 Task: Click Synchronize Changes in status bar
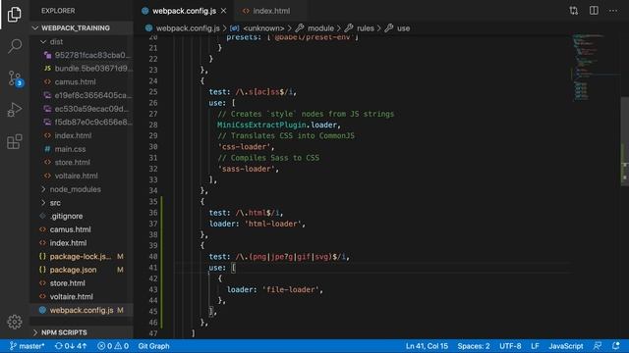71,346
